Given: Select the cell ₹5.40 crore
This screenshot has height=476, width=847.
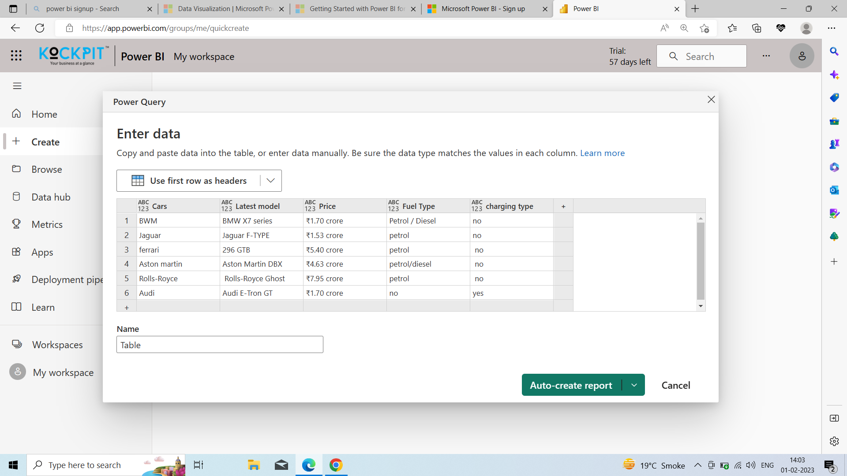Looking at the screenshot, I should 345,250.
